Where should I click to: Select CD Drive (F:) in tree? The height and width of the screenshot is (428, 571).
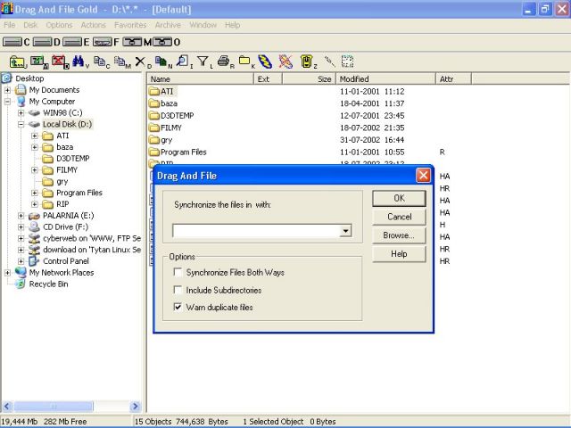tap(65, 226)
